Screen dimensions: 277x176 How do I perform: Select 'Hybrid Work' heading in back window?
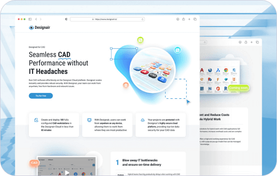point(212,119)
